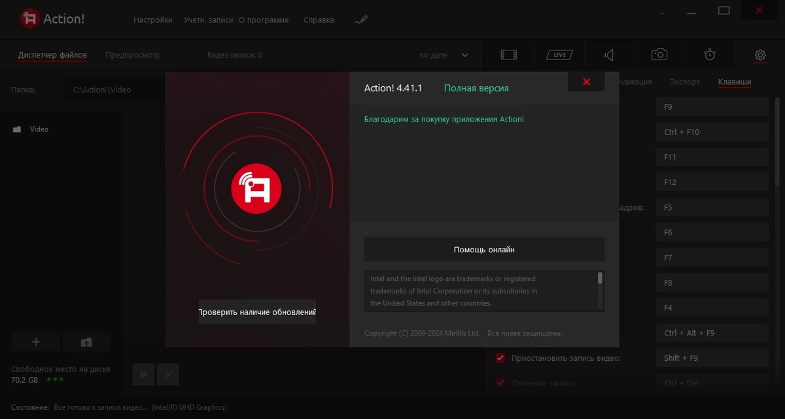Screen dimensions: 785x419
Task: Click the 'Видеозаписи: 0' counter text
Action: (x=235, y=55)
